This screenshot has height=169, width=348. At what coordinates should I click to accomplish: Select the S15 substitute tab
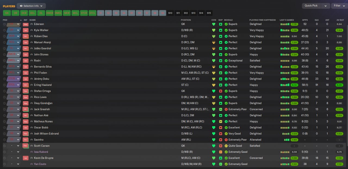coord(209,13)
